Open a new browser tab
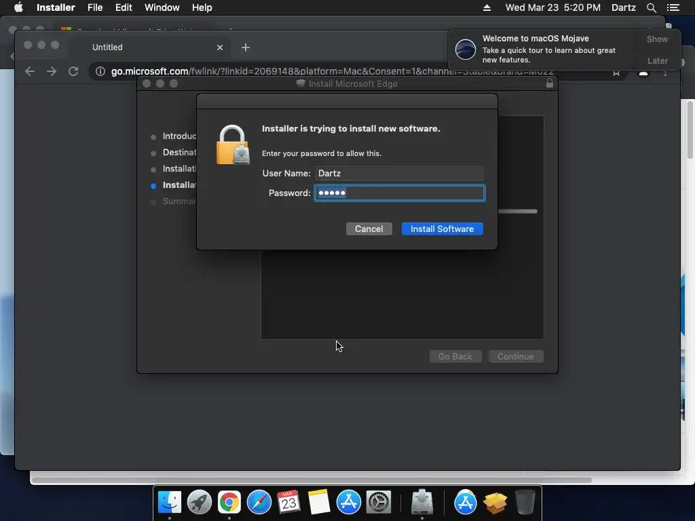This screenshot has width=695, height=521. 246,47
